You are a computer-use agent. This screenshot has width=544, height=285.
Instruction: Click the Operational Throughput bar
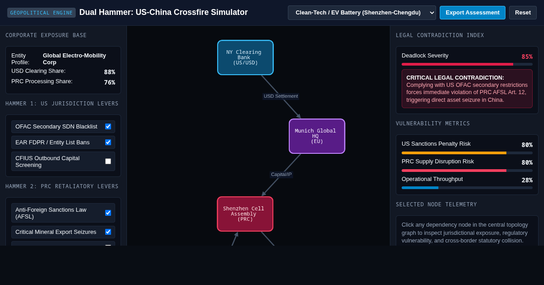467,188
